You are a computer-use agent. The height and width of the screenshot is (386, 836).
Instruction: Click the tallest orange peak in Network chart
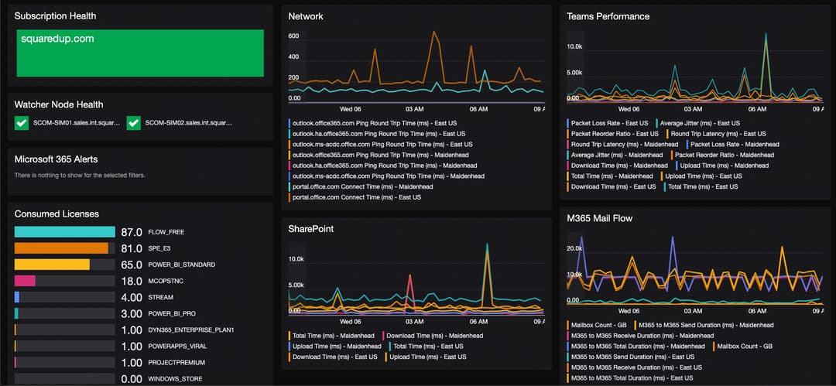(433, 32)
